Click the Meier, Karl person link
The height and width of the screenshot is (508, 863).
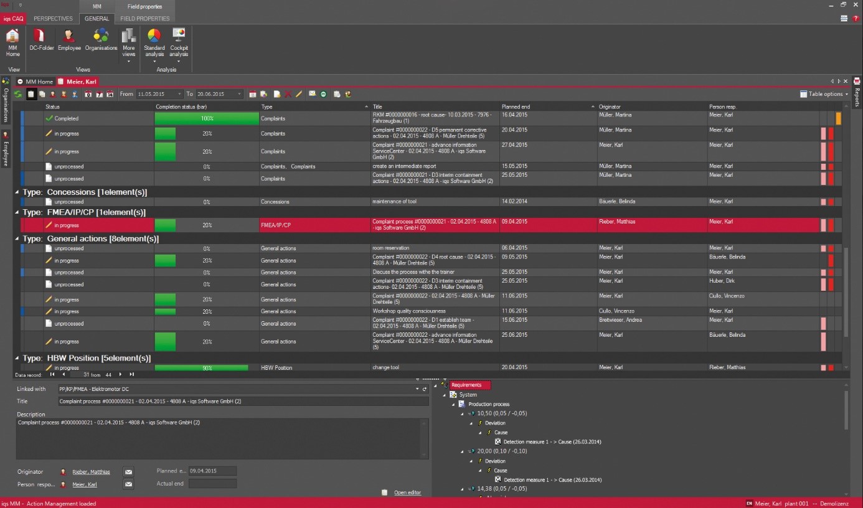pos(84,484)
